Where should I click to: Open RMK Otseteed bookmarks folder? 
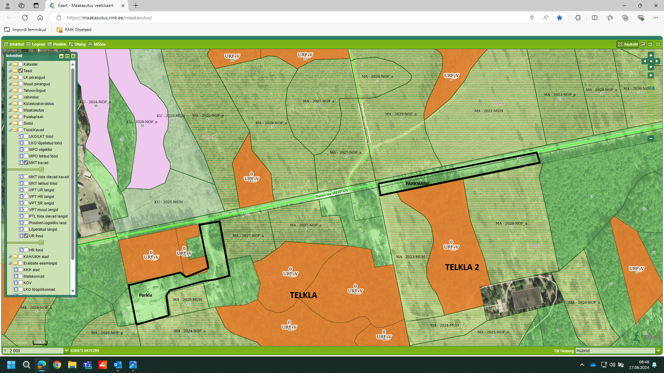(x=74, y=30)
